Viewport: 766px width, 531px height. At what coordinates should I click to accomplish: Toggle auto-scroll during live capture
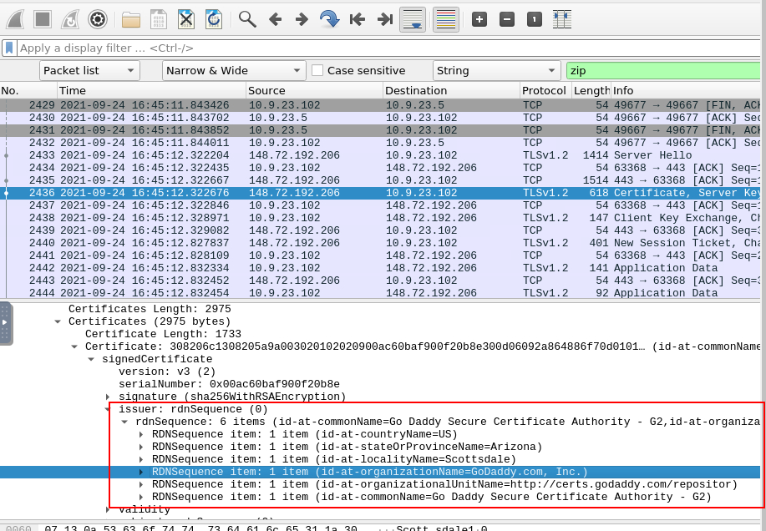[413, 18]
